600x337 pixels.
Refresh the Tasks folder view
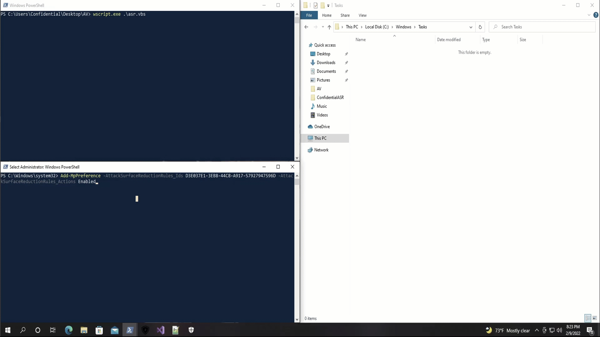click(480, 27)
